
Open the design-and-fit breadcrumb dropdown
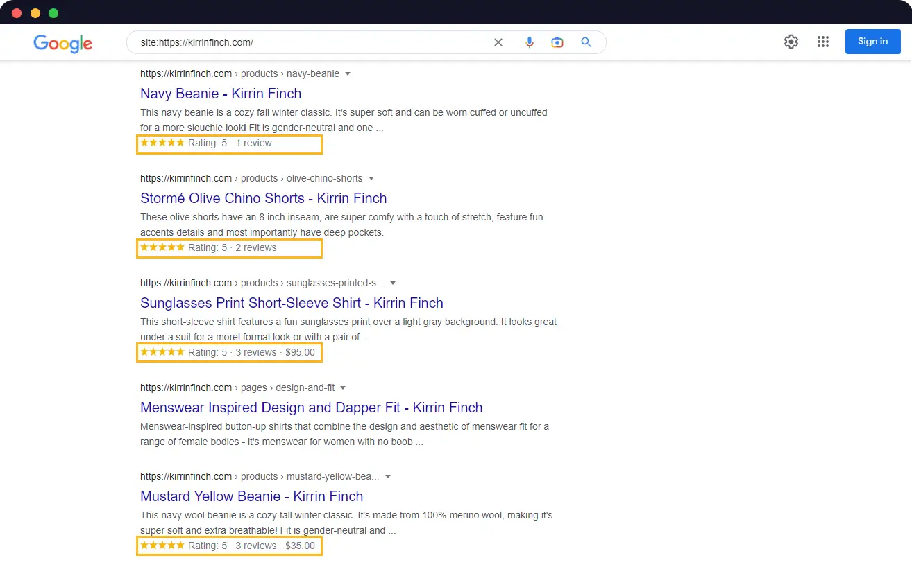pos(344,387)
